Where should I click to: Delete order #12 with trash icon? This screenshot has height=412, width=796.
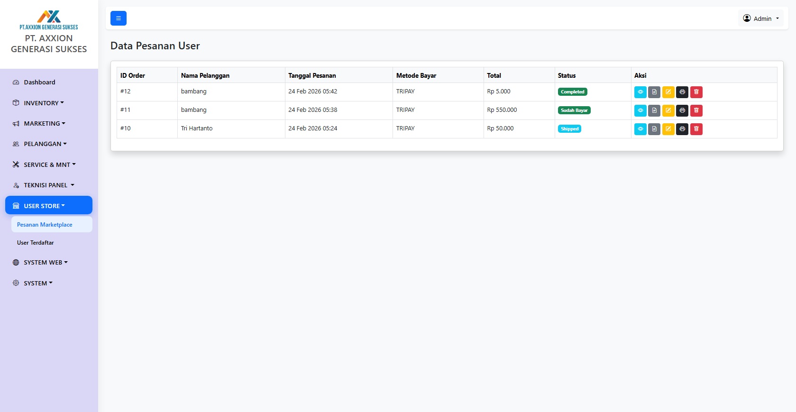[x=696, y=92]
